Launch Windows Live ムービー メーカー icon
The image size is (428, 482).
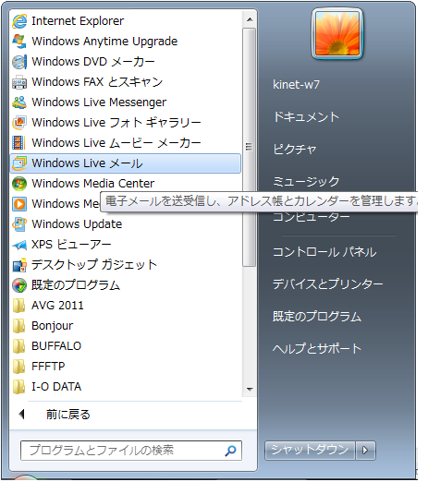click(x=19, y=143)
